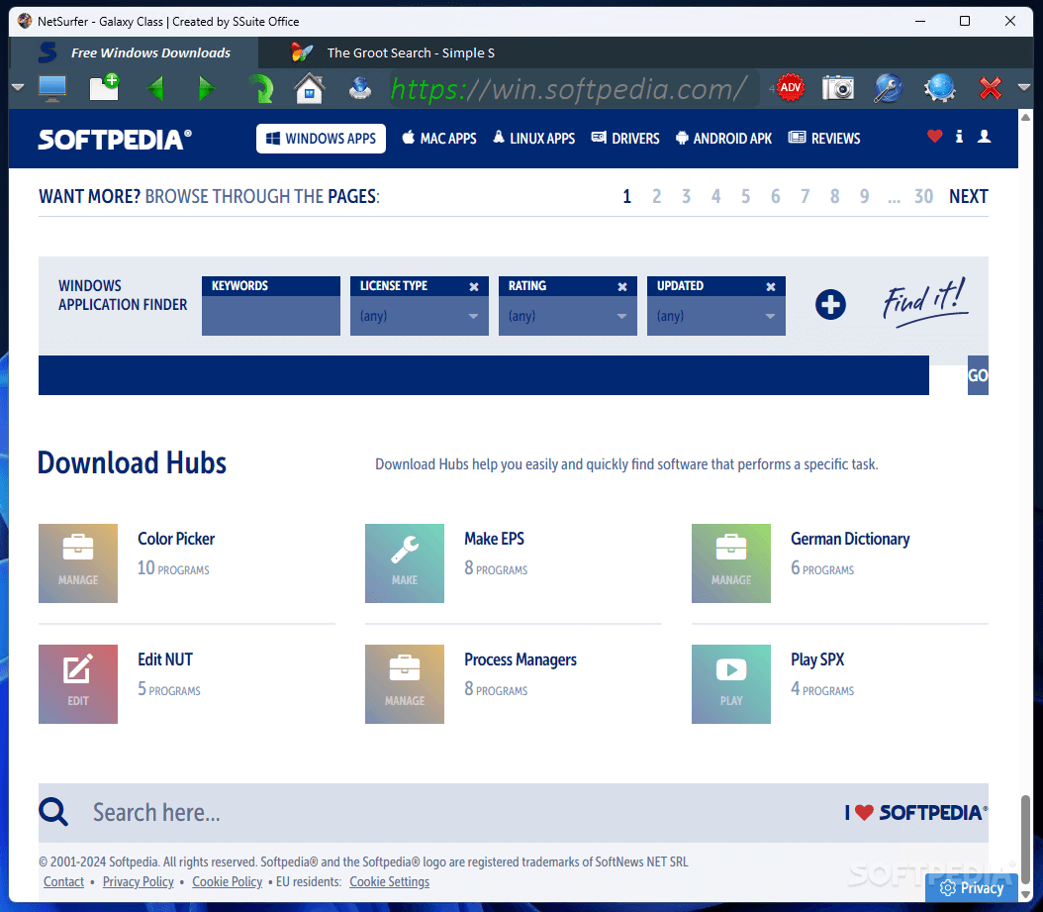
Task: Open the Cookie Policy footer link
Action: coord(228,881)
